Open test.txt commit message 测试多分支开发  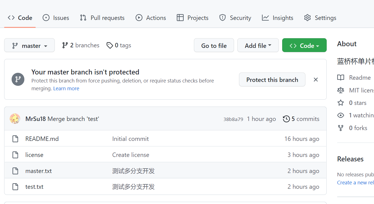133,187
